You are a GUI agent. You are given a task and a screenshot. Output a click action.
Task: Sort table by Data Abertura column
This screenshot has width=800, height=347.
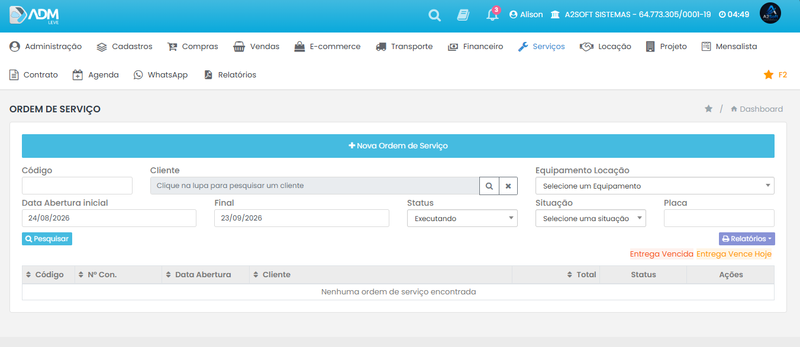[205, 274]
